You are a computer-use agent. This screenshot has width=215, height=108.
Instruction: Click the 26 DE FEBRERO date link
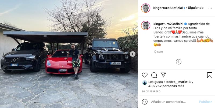point(151,91)
